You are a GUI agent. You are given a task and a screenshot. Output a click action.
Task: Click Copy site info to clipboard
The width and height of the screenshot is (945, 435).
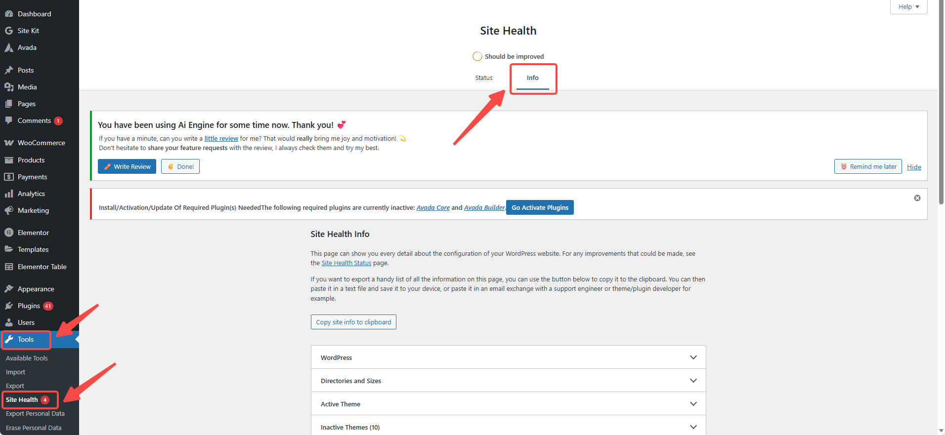click(353, 322)
